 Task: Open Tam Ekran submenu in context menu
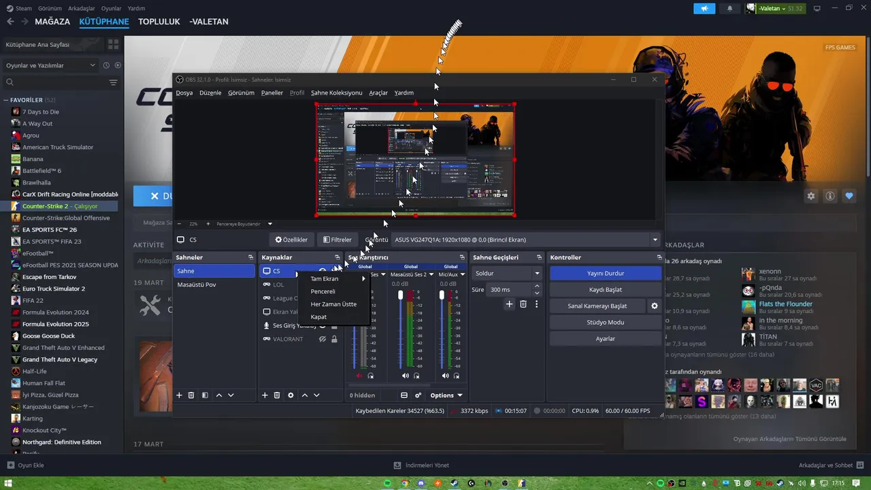[334, 278]
